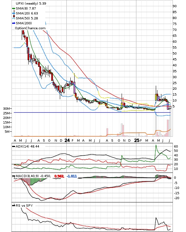The height and width of the screenshot is (232, 186).
Task: Click the SMA(20) blue legend marker
Action: pos(13,13)
